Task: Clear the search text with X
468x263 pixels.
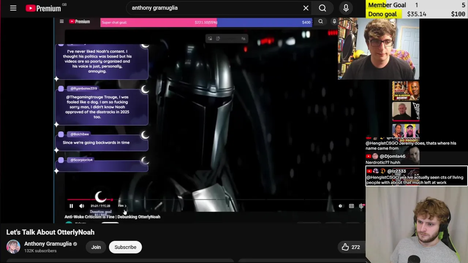Action: pos(306,8)
